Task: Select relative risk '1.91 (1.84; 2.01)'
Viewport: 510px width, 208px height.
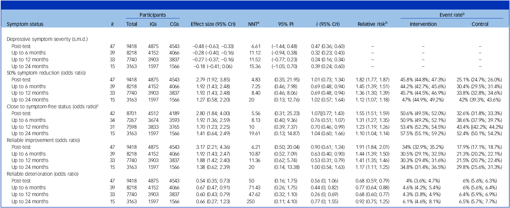Action: [372, 147]
